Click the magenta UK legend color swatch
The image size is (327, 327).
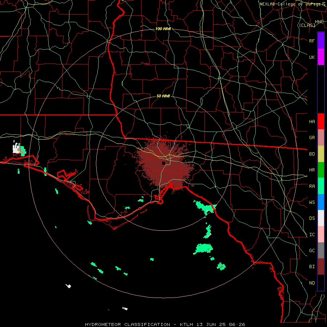321,57
